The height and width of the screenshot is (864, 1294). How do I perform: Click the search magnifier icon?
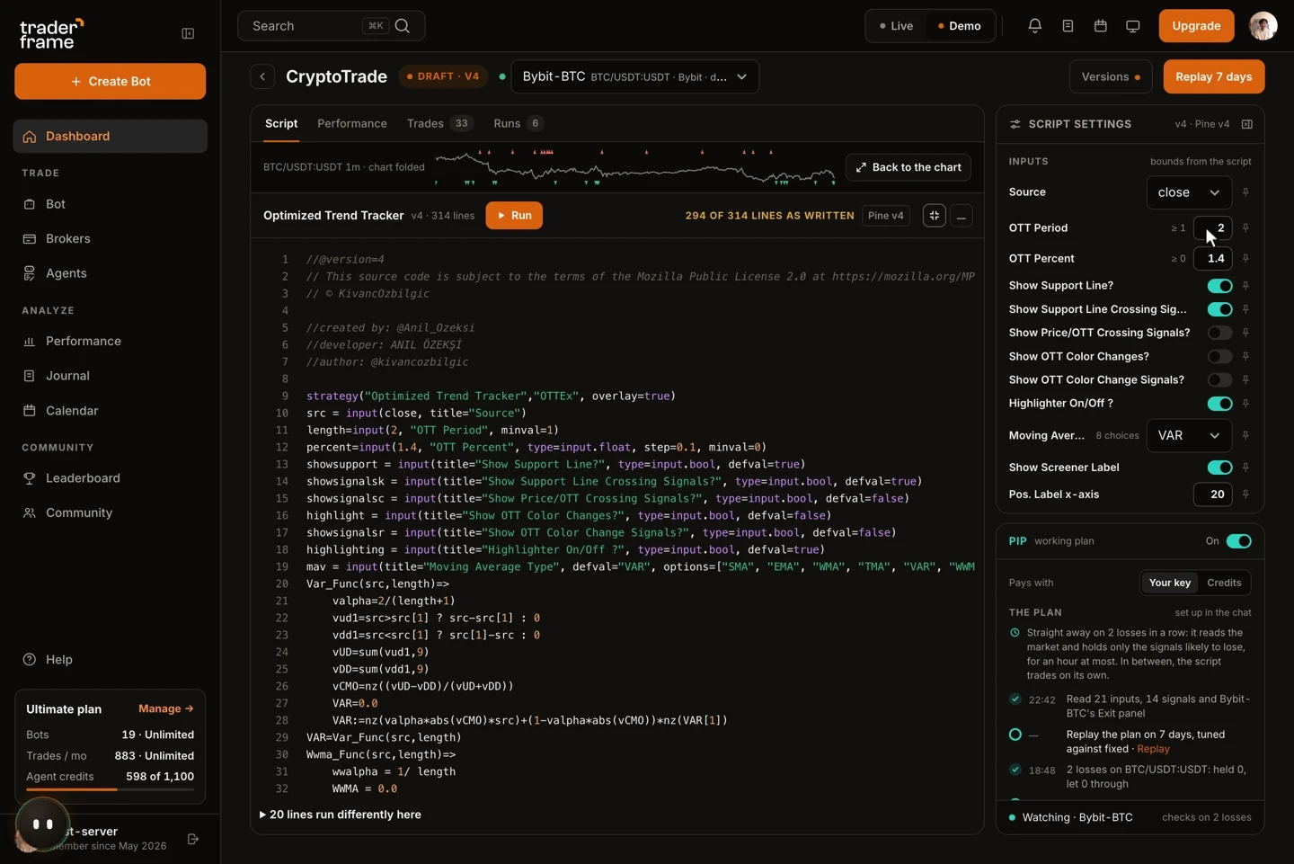403,26
